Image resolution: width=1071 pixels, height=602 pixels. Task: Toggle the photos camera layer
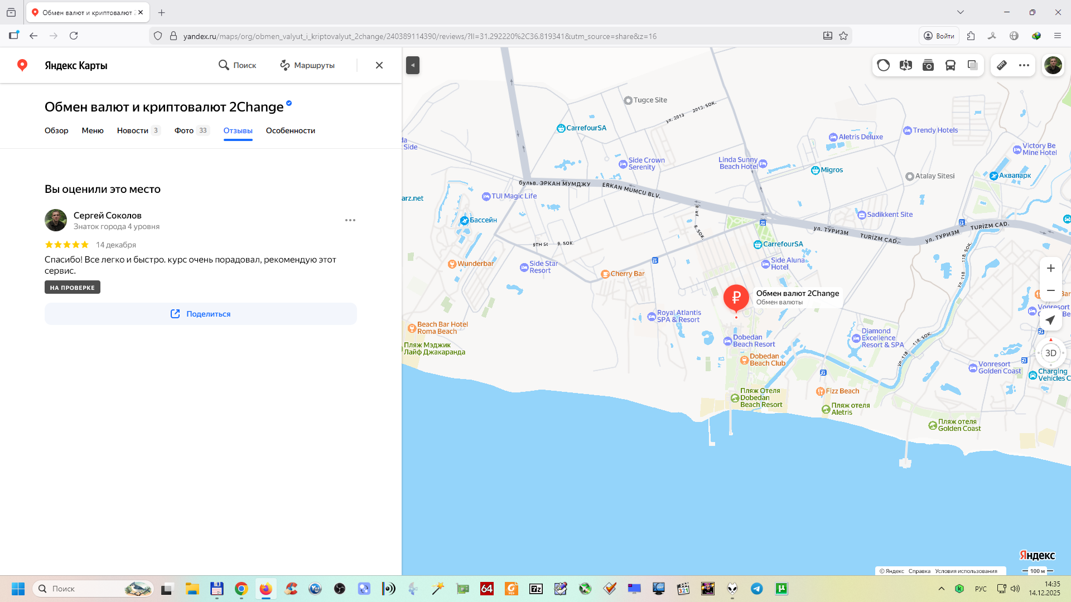coord(928,65)
